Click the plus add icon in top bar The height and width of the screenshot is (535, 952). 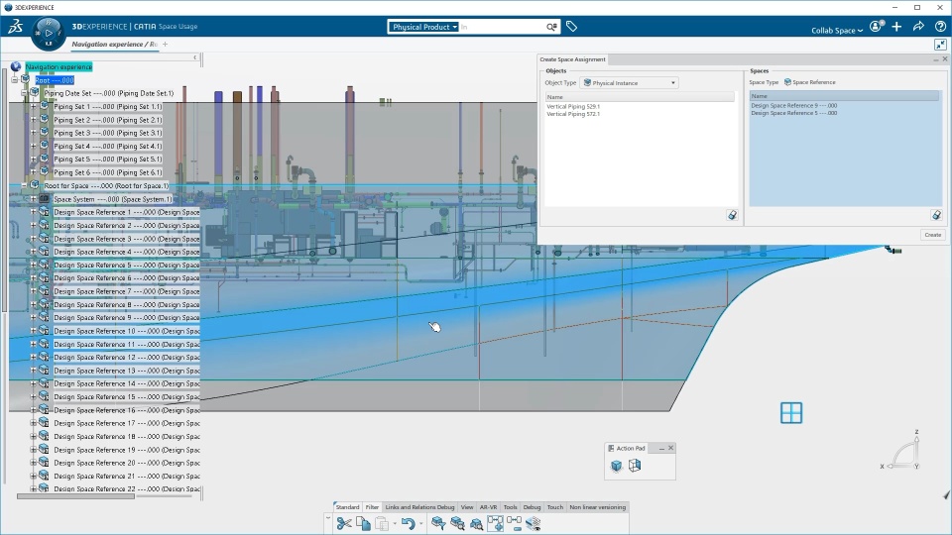point(896,27)
